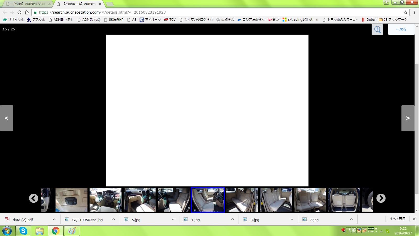
Task: Expand options for data (2).pdf download
Action: [54, 219]
